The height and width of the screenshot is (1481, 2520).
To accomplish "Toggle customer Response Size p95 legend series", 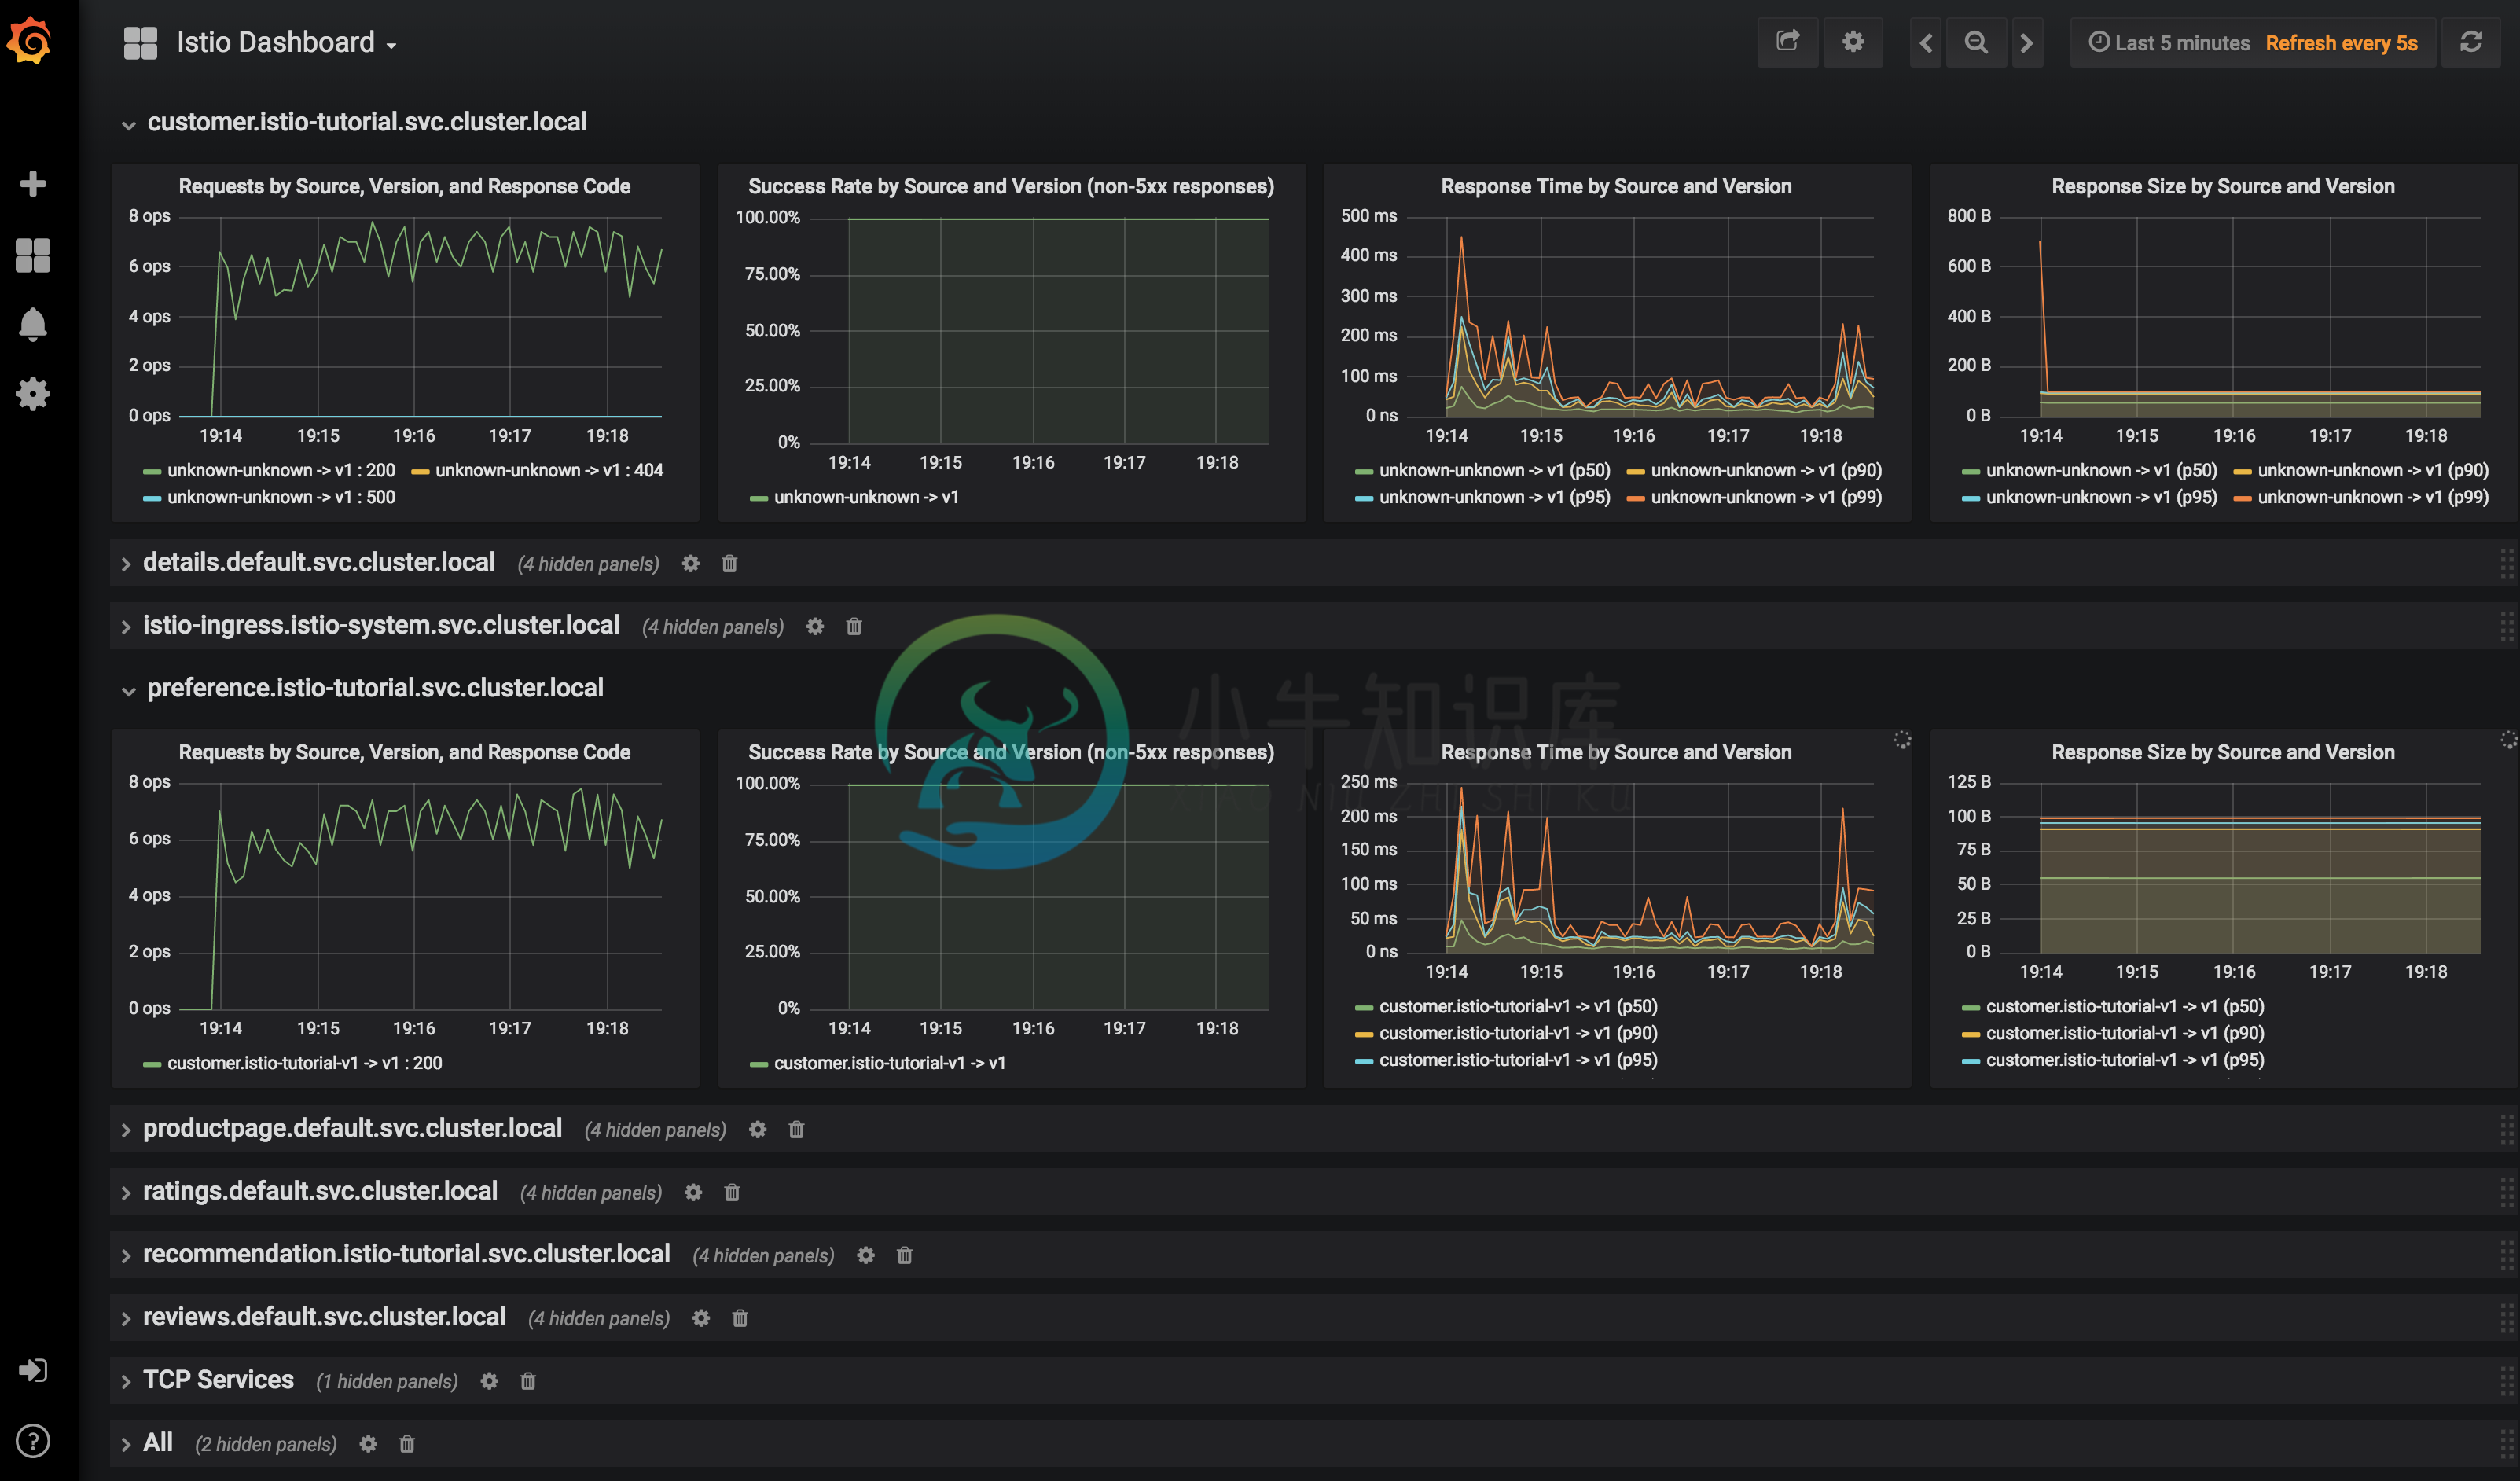I will pyautogui.click(x=2102, y=497).
